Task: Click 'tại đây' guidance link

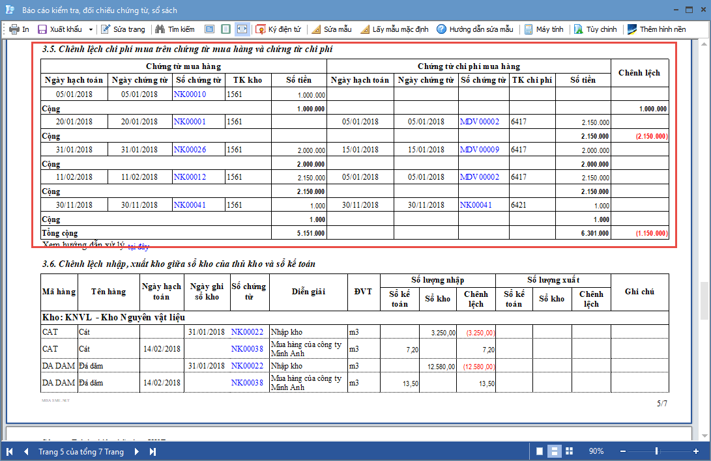Action: pos(138,247)
